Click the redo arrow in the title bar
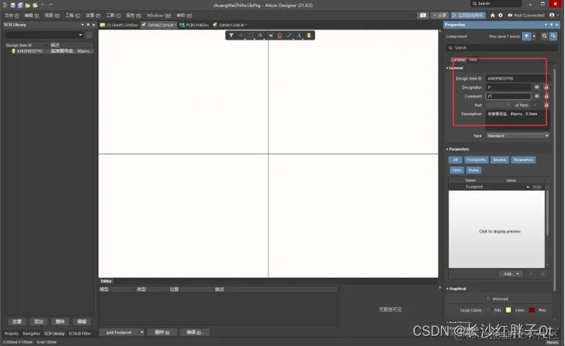This screenshot has height=346, width=565. point(50,4)
